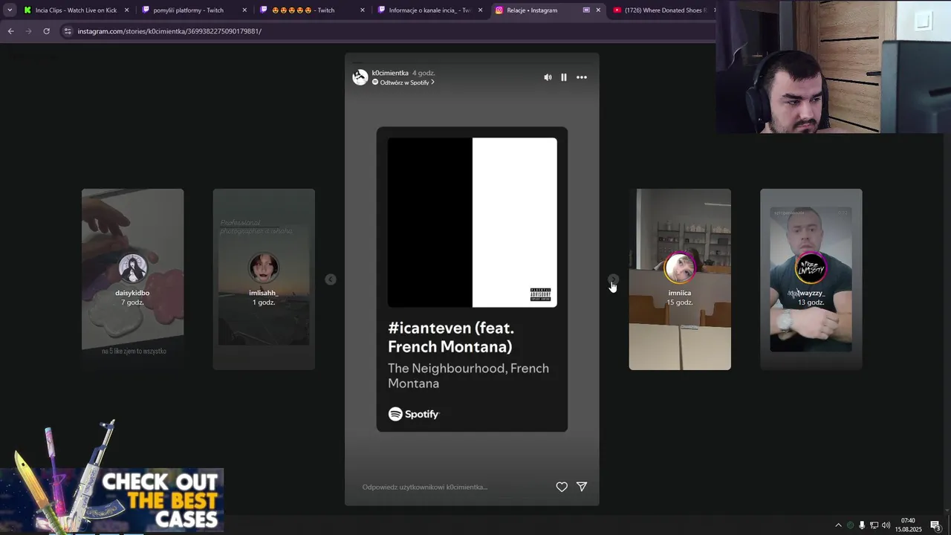This screenshot has height=535, width=951.
Task: Open the wayzzy_ story thumbnail
Action: coord(811,279)
